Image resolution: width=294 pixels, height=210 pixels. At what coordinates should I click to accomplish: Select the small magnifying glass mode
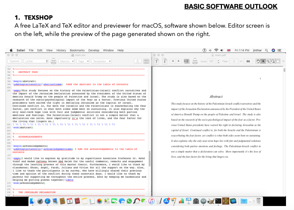[268, 61]
